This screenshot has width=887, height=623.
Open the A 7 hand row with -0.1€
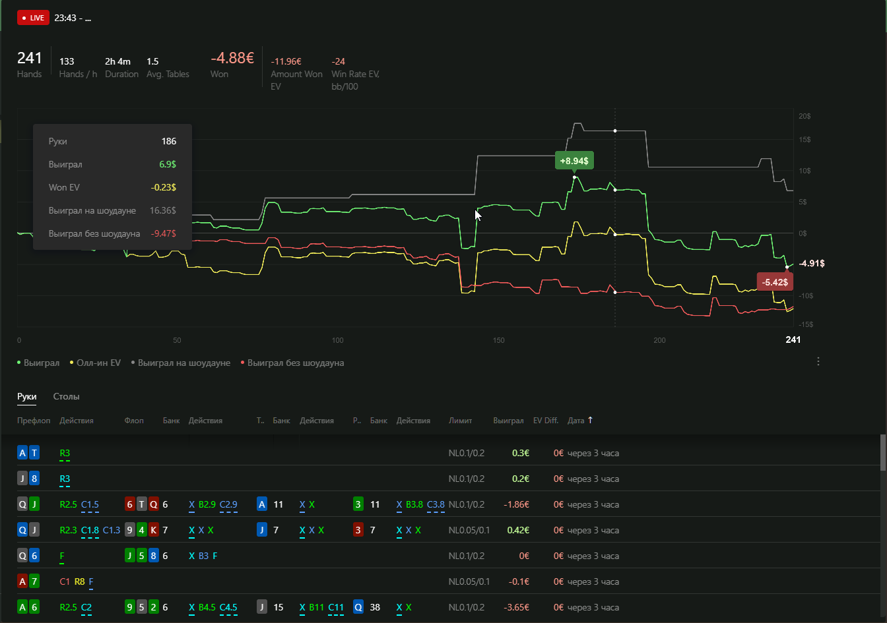tap(449, 581)
